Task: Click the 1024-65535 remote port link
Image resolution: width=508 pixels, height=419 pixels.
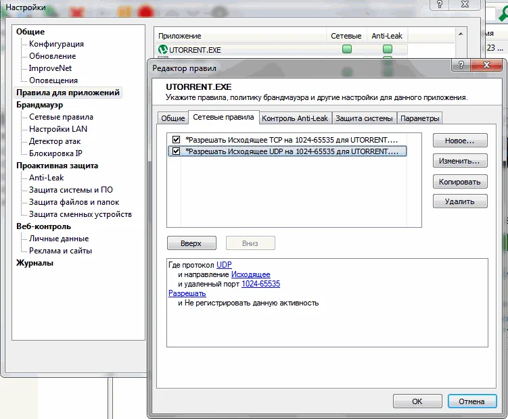Action: click(x=261, y=284)
